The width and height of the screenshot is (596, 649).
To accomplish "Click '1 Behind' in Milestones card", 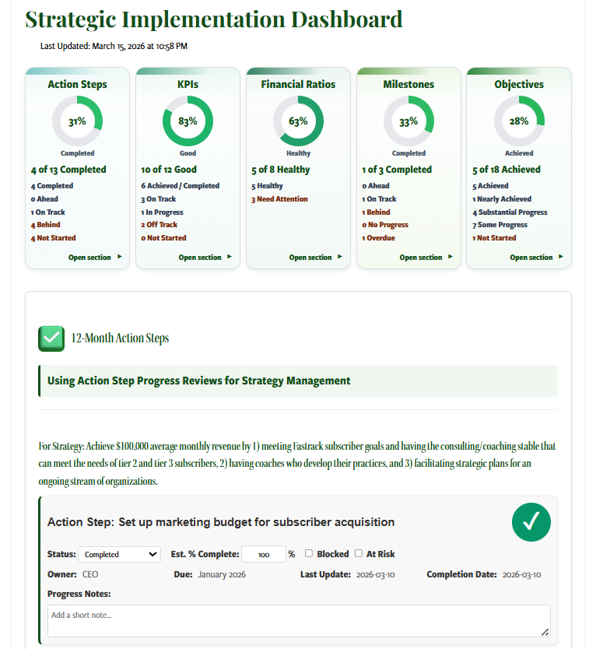I will tap(377, 212).
